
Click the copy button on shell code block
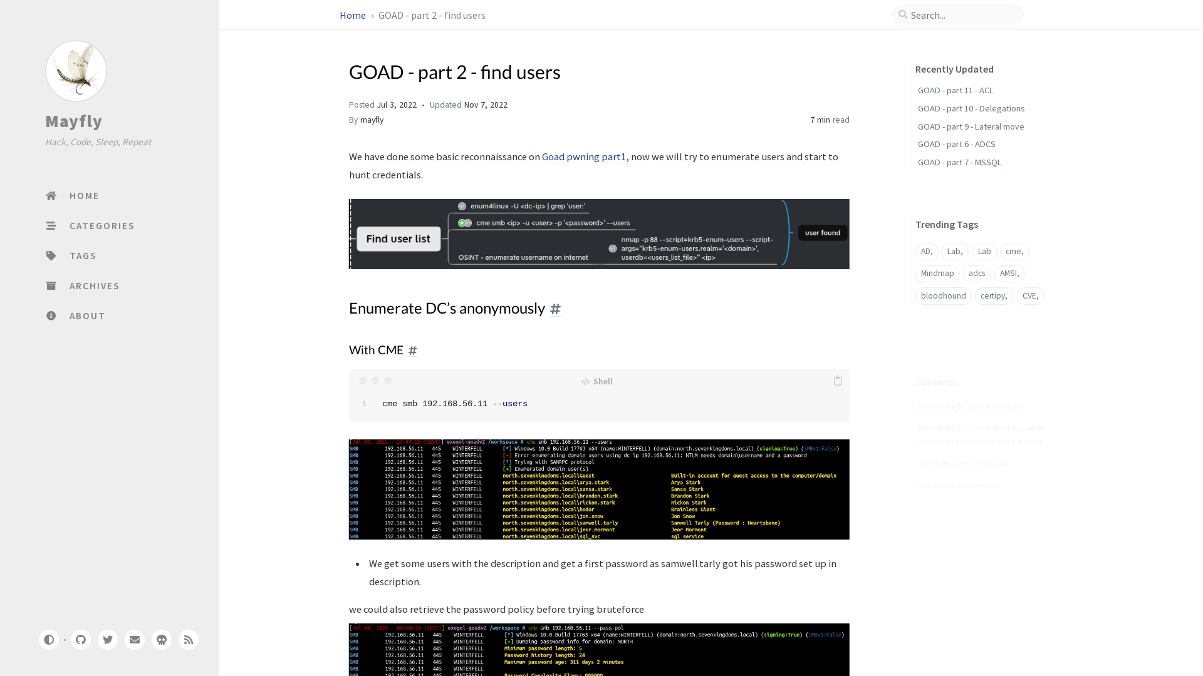pos(837,381)
